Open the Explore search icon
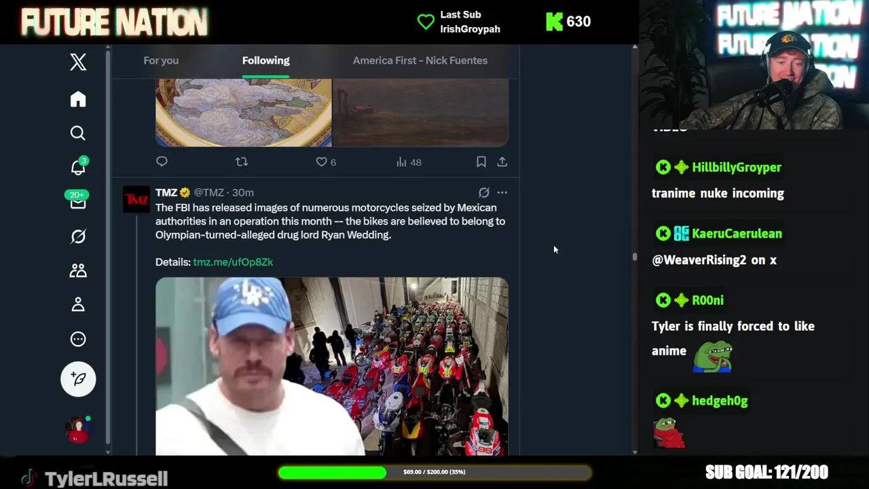 (x=78, y=133)
